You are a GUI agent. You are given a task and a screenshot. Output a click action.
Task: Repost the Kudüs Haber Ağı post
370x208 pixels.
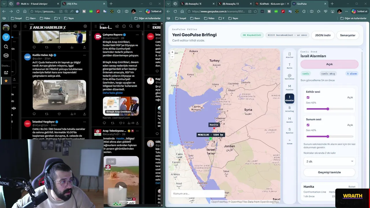click(47, 114)
